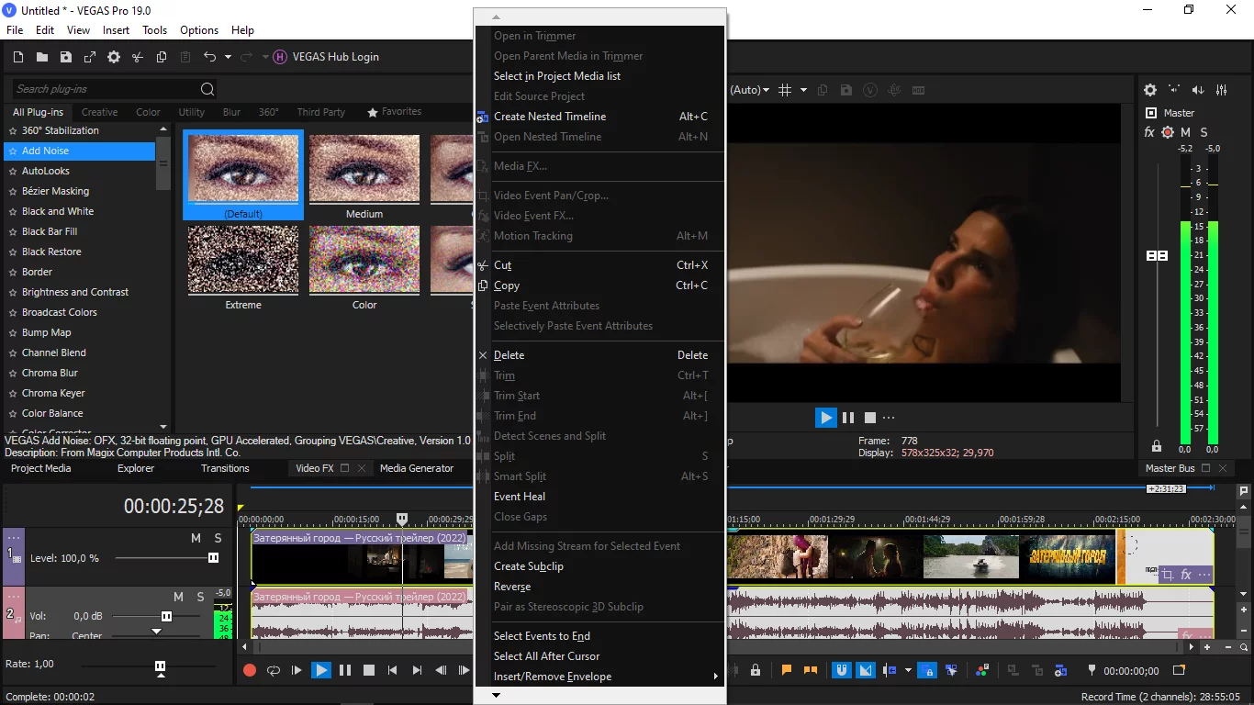The height and width of the screenshot is (705, 1254).
Task: Choose Create Subclip in the context menu
Action: click(x=600, y=566)
